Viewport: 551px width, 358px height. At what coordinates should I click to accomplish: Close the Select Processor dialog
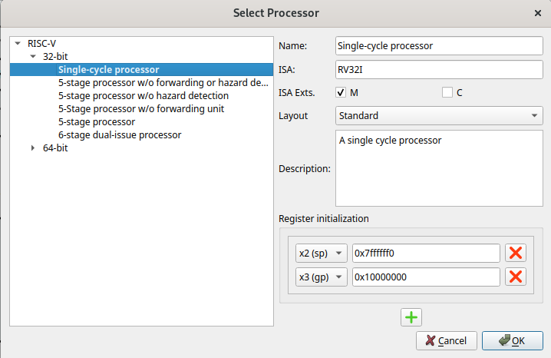538,13
